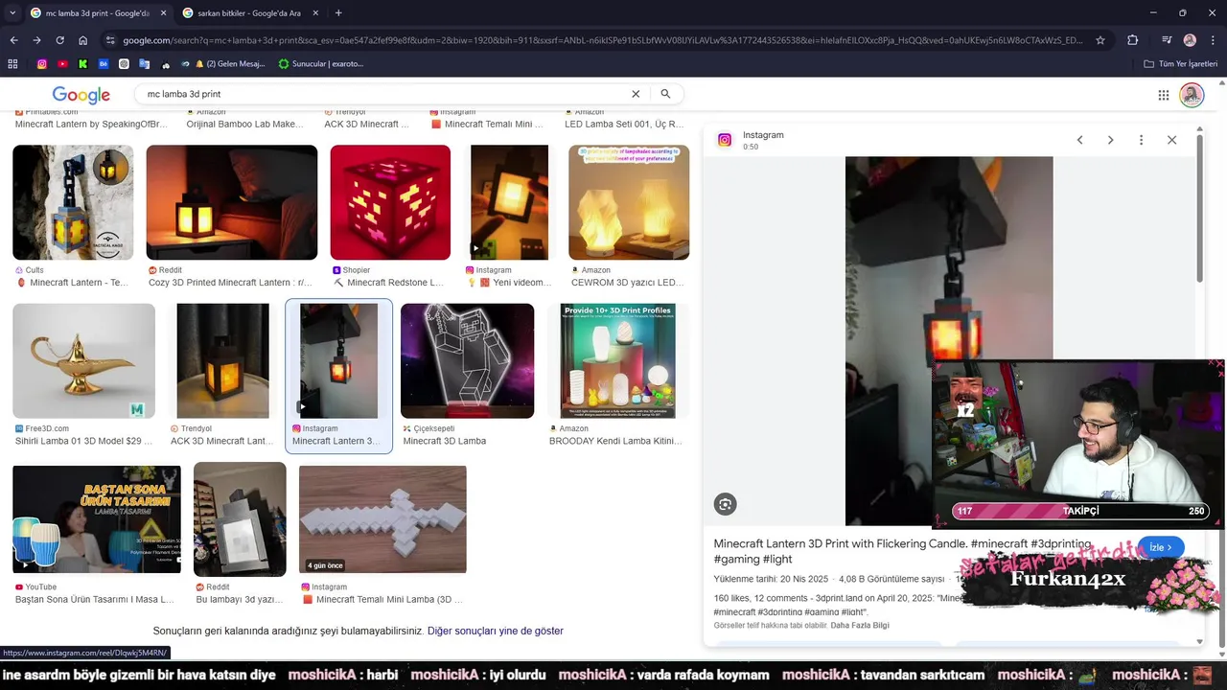Open preview panel three-dot options
Viewport: 1227px width, 690px height.
tap(1141, 140)
